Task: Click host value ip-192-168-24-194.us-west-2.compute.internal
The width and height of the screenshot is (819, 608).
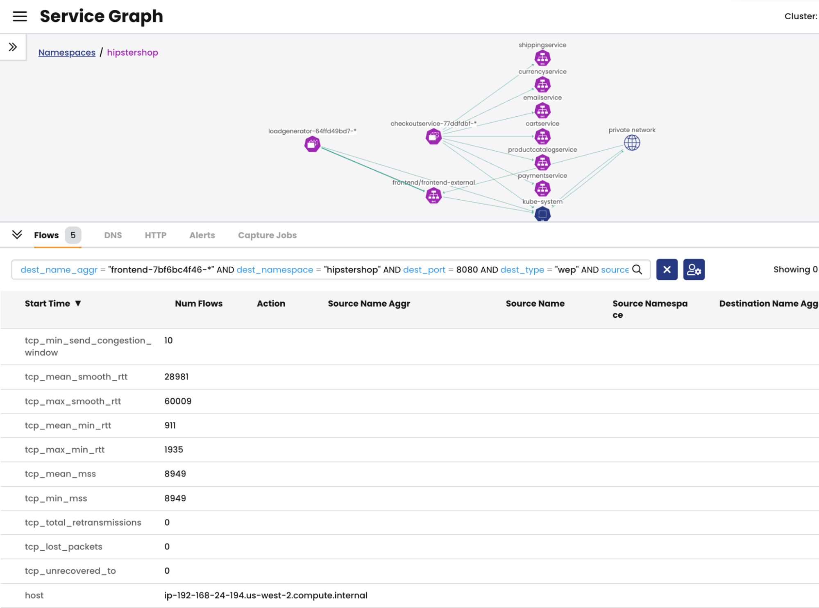Action: pyautogui.click(x=266, y=595)
